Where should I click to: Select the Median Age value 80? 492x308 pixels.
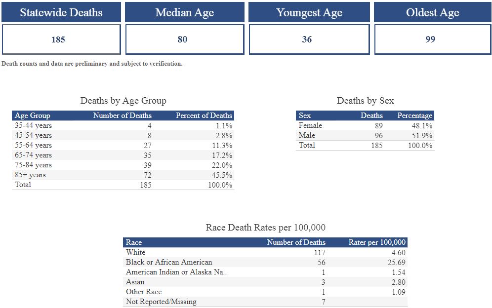click(x=182, y=39)
